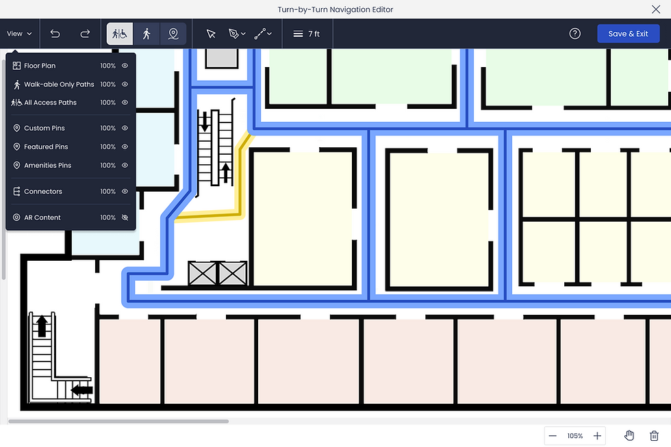
Task: Expand the pen tool options chevron
Action: point(244,34)
